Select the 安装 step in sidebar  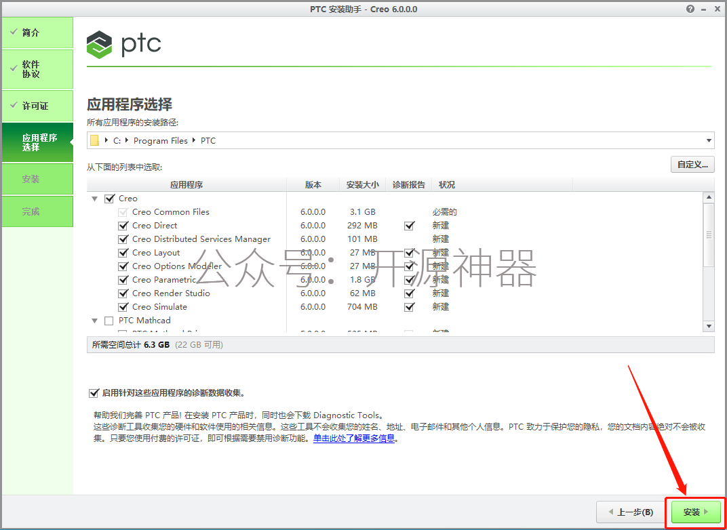tap(37, 179)
